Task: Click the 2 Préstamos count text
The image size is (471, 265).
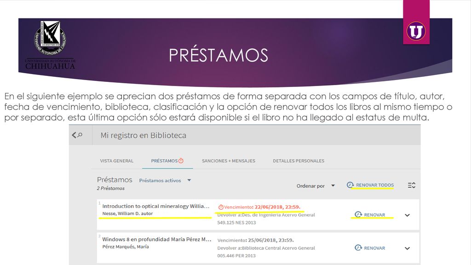Action: pyautogui.click(x=110, y=188)
